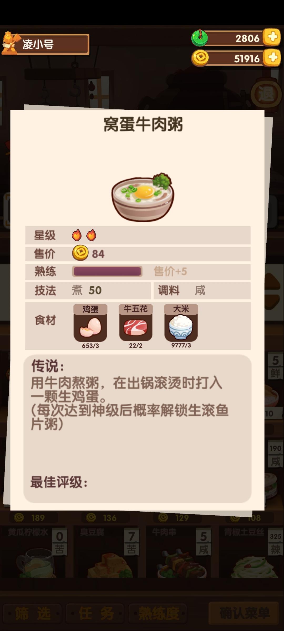Click the green jade currency icon
This screenshot has height=631, width=284.
[x=200, y=38]
